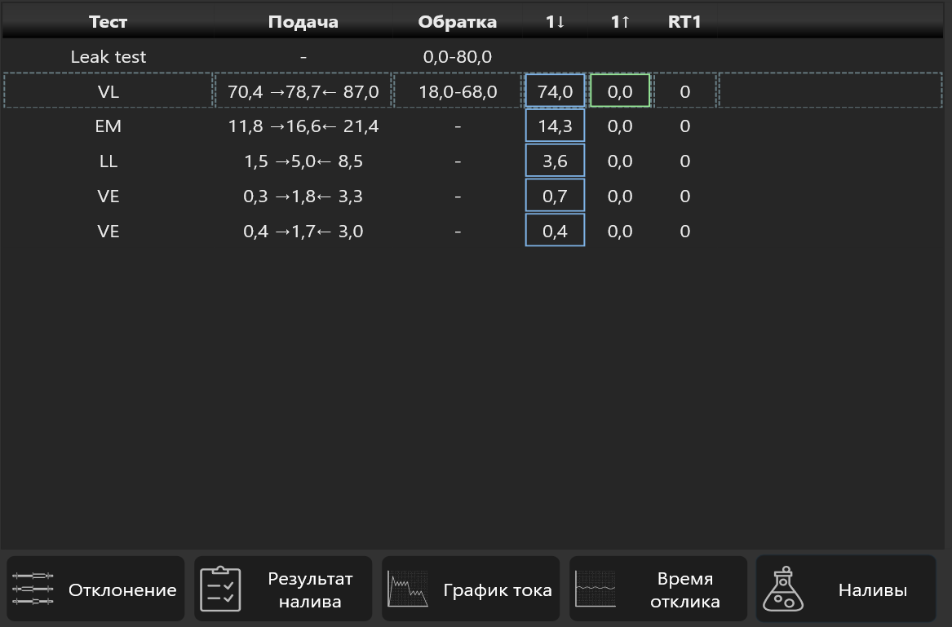
Task: Open Результат налива panel
Action: [x=283, y=589]
